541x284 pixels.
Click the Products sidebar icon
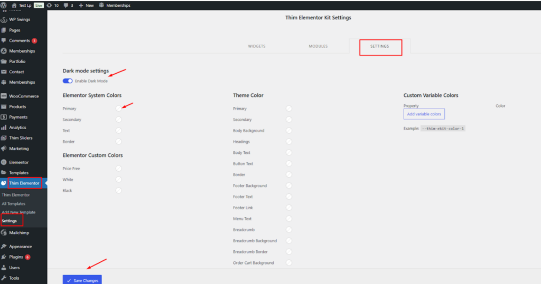(x=4, y=107)
